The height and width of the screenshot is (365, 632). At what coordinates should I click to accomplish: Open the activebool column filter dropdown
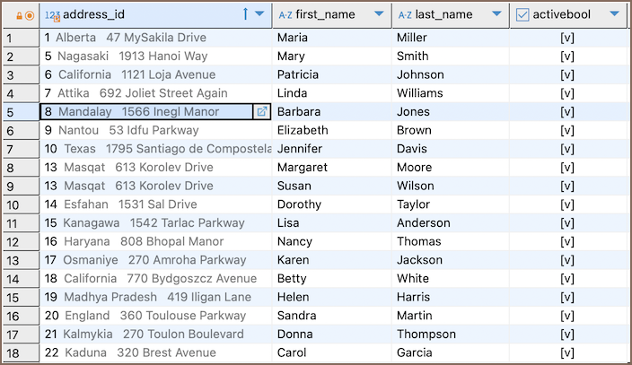click(614, 15)
